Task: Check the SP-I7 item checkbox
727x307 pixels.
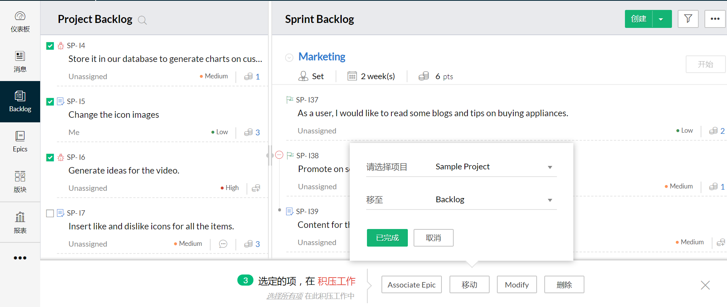Action: point(50,213)
